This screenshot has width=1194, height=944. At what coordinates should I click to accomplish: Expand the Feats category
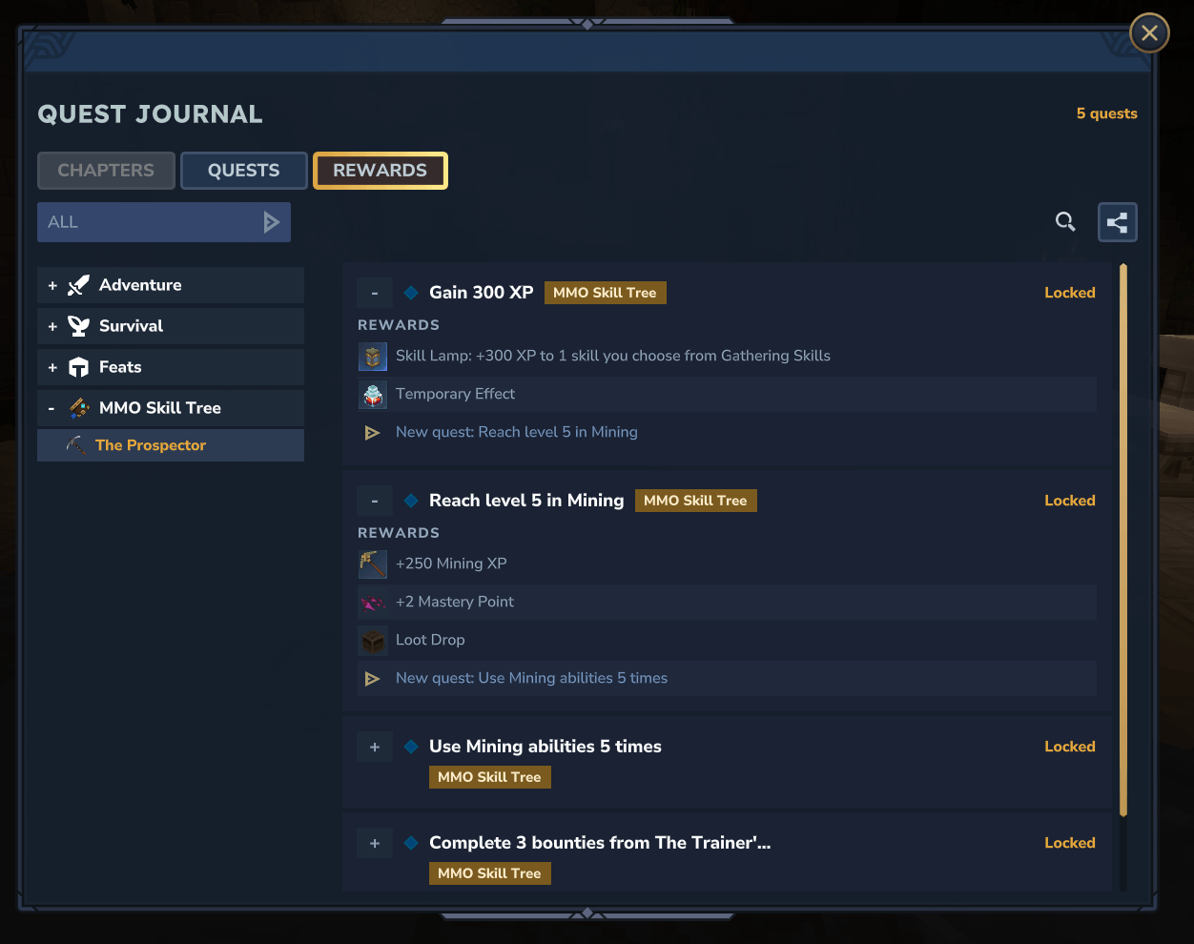[x=52, y=367]
